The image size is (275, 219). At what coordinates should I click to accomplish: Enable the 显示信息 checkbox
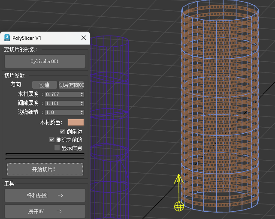pos(57,148)
